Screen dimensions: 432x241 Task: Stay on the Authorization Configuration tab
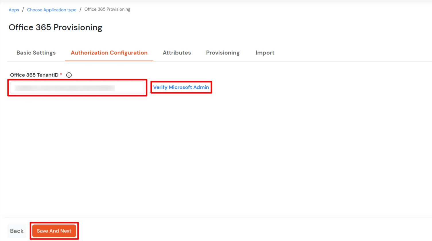(109, 53)
